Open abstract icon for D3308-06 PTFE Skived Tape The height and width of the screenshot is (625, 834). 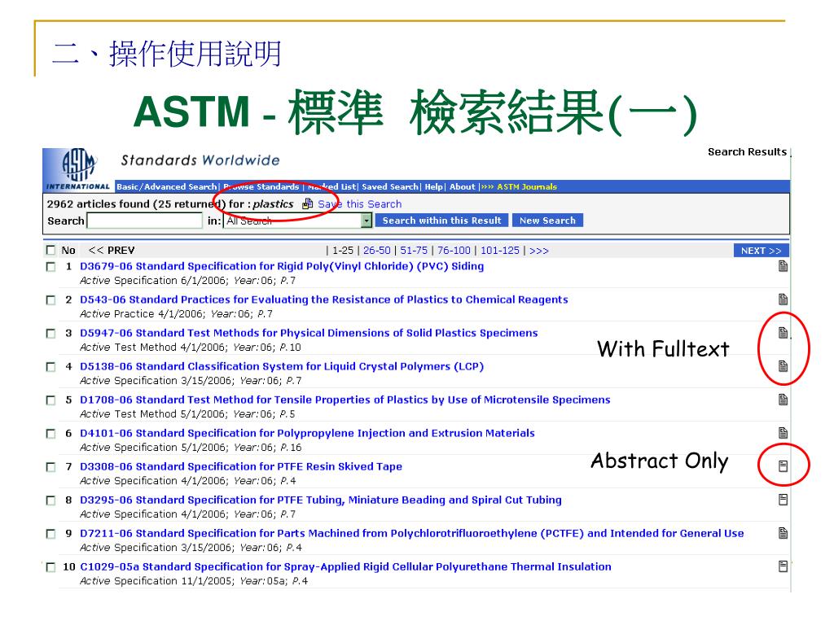click(783, 466)
